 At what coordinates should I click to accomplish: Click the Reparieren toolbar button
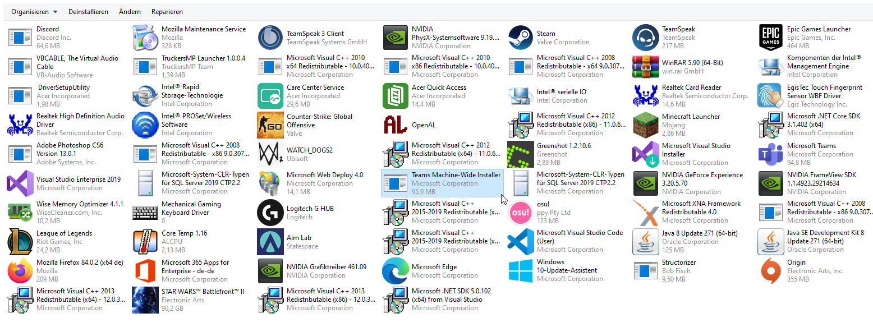tap(167, 12)
